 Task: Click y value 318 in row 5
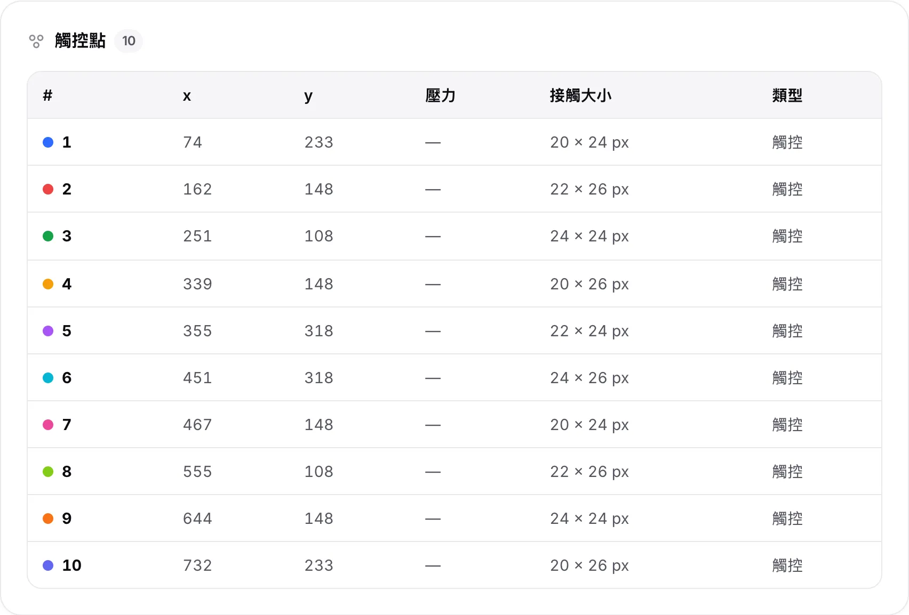coord(319,331)
